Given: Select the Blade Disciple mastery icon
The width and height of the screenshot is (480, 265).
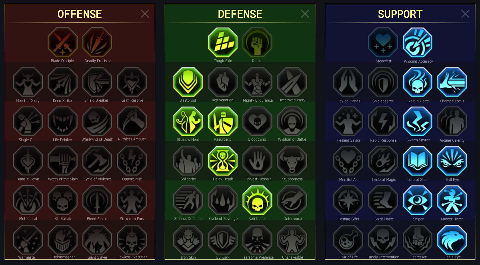Looking at the screenshot, I should click(62, 43).
